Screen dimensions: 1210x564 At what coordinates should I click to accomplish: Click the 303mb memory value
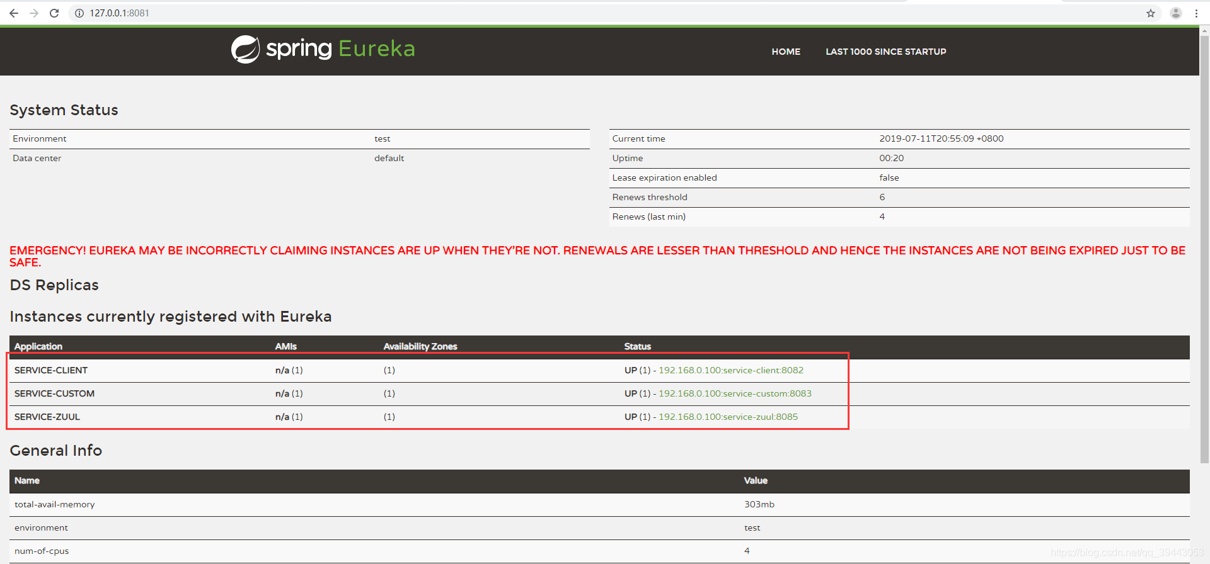pyautogui.click(x=759, y=504)
